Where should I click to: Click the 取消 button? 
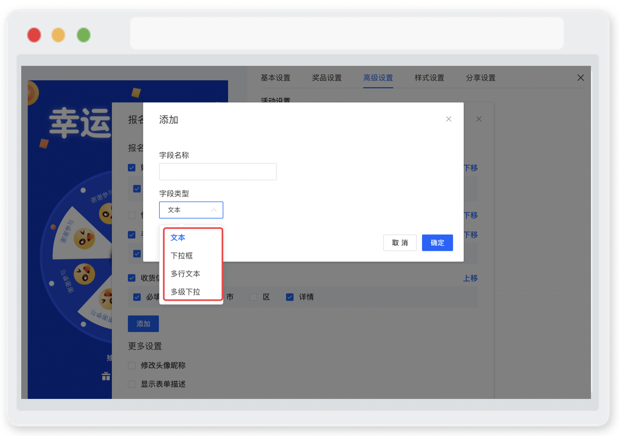click(x=400, y=243)
